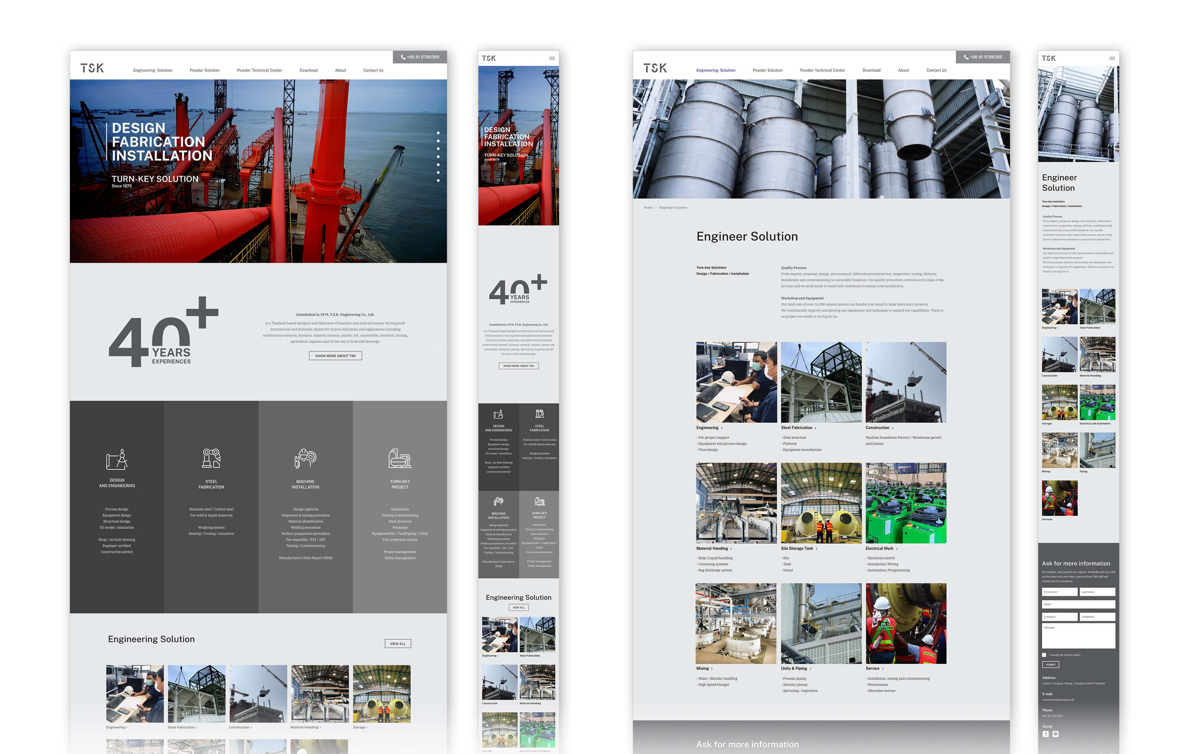Click the Turn-Key Project icon on desktop

coord(399,458)
